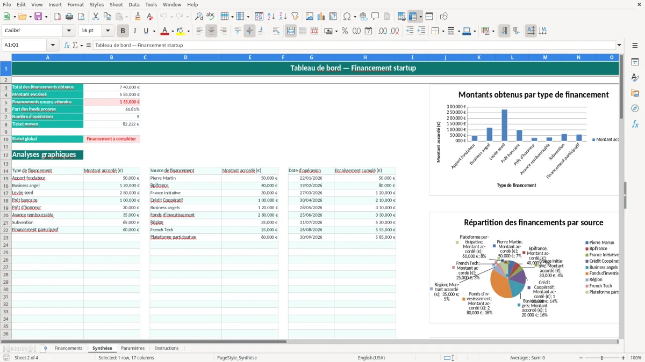Select the Clone Formatting paintbrush
645x362 pixels.
pos(138,17)
